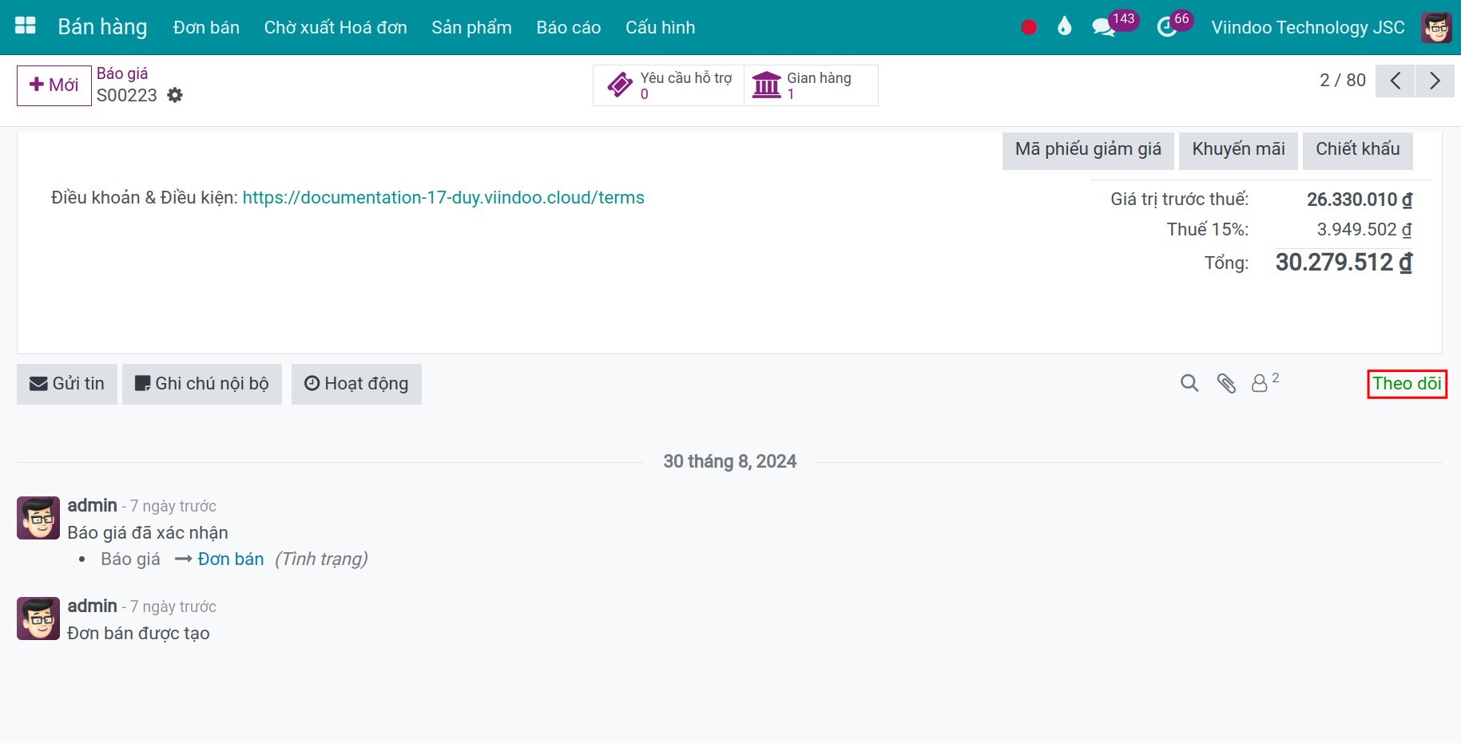
Task: Open the user avatar menu in navbar
Action: [x=1436, y=27]
